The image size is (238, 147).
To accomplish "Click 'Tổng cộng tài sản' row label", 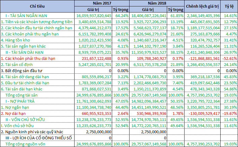I will (x=21, y=95).
